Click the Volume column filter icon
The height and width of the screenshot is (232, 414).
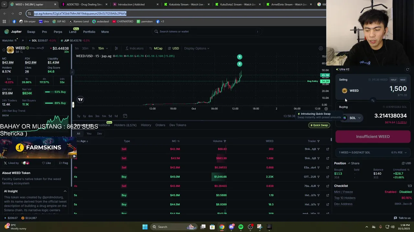coord(225,141)
